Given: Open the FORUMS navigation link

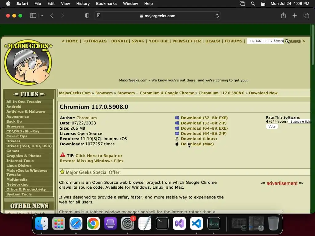Looking at the screenshot, I should [x=233, y=41].
